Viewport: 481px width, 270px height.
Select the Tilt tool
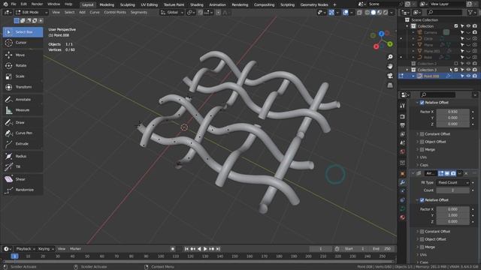23,166
